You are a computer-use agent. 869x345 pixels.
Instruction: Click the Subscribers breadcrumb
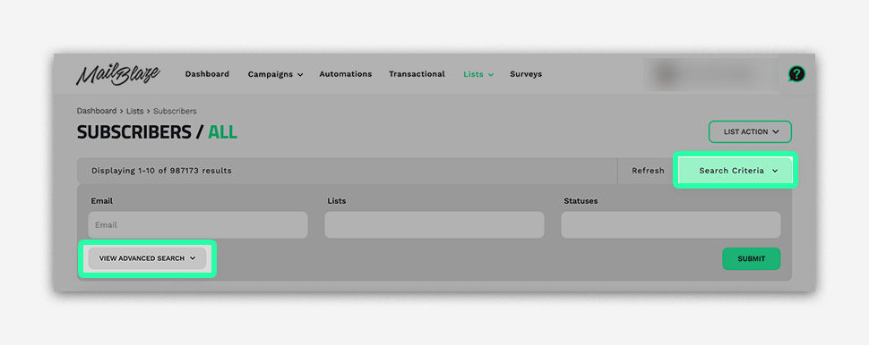(x=175, y=111)
